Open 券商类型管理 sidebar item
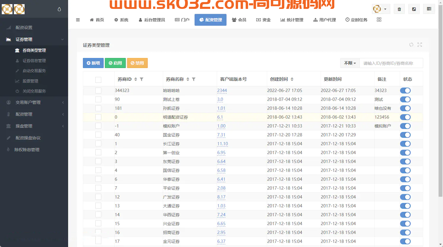The width and height of the screenshot is (443, 247). click(34, 50)
